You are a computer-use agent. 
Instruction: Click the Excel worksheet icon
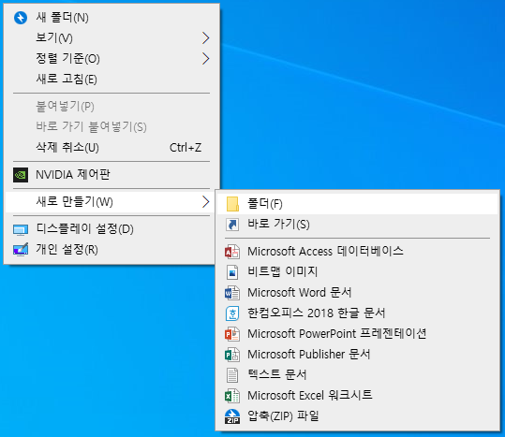232,396
